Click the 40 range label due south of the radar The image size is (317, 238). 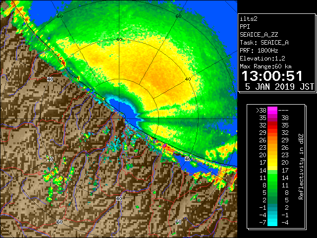(119, 198)
